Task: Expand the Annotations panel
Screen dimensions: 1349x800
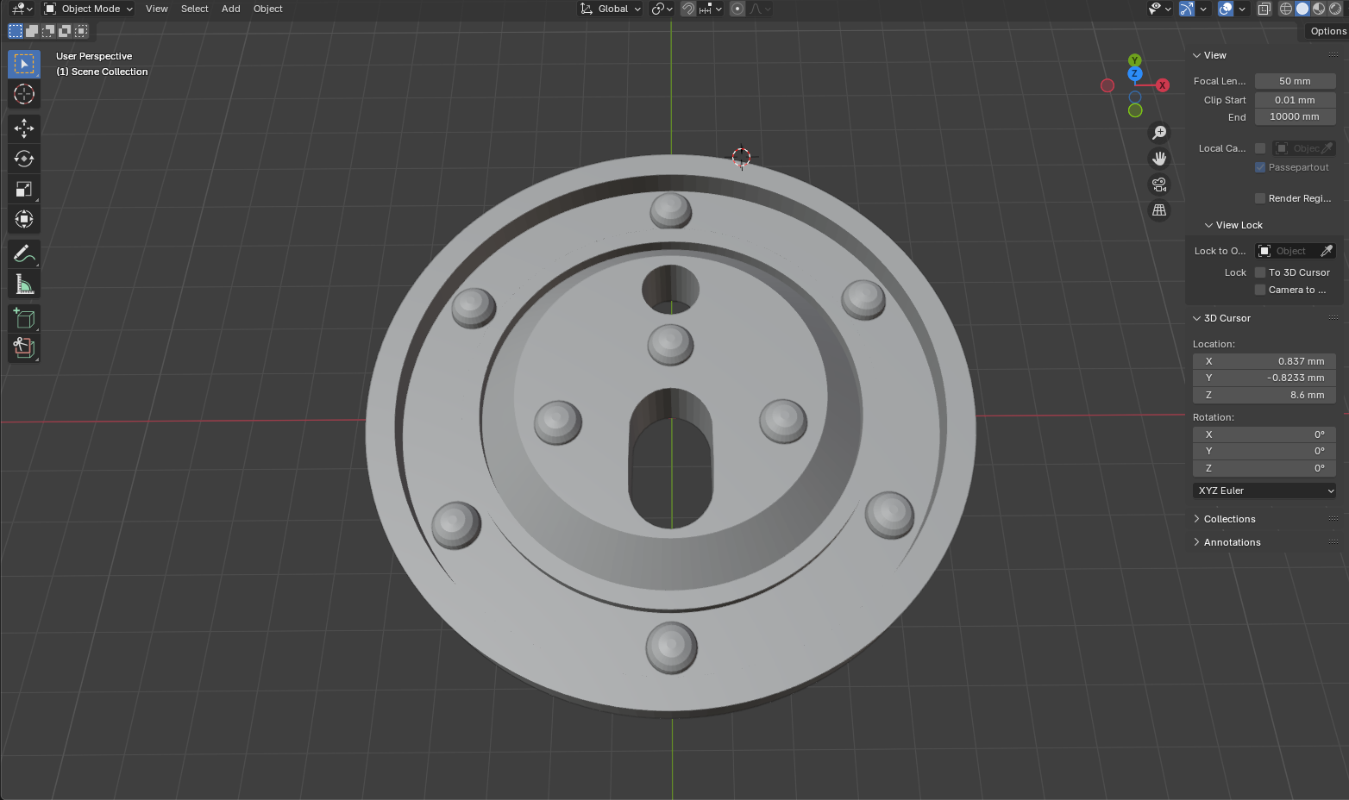Action: pyautogui.click(x=1232, y=542)
